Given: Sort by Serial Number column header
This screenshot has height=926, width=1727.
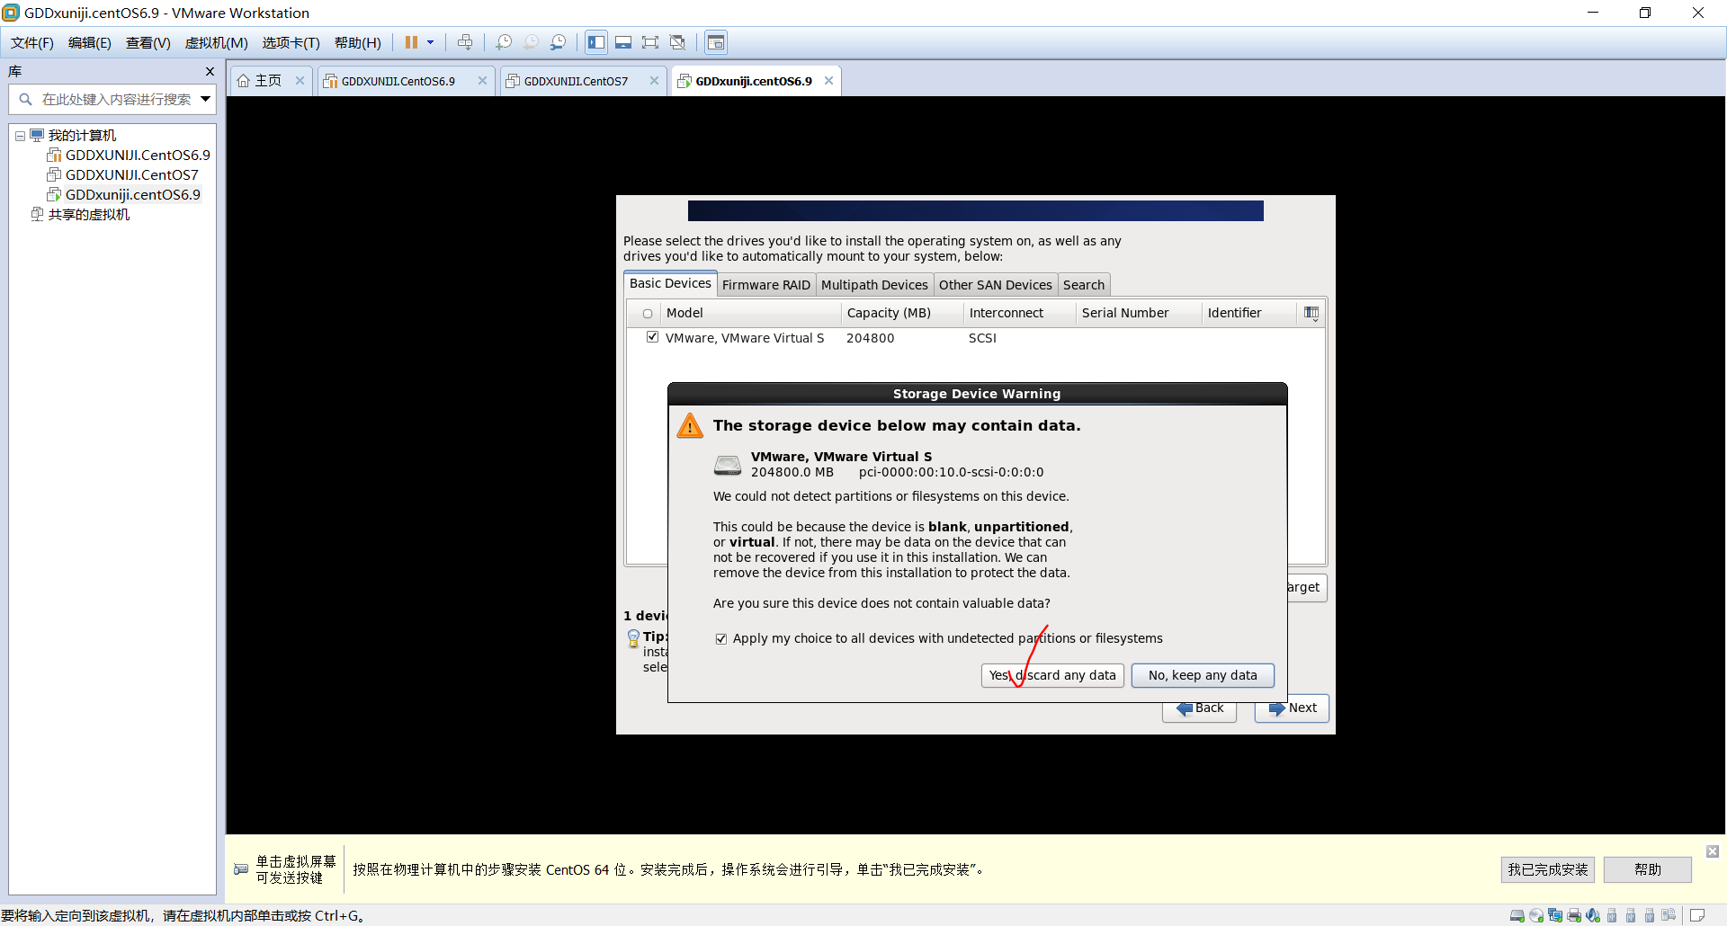Looking at the screenshot, I should tap(1138, 313).
